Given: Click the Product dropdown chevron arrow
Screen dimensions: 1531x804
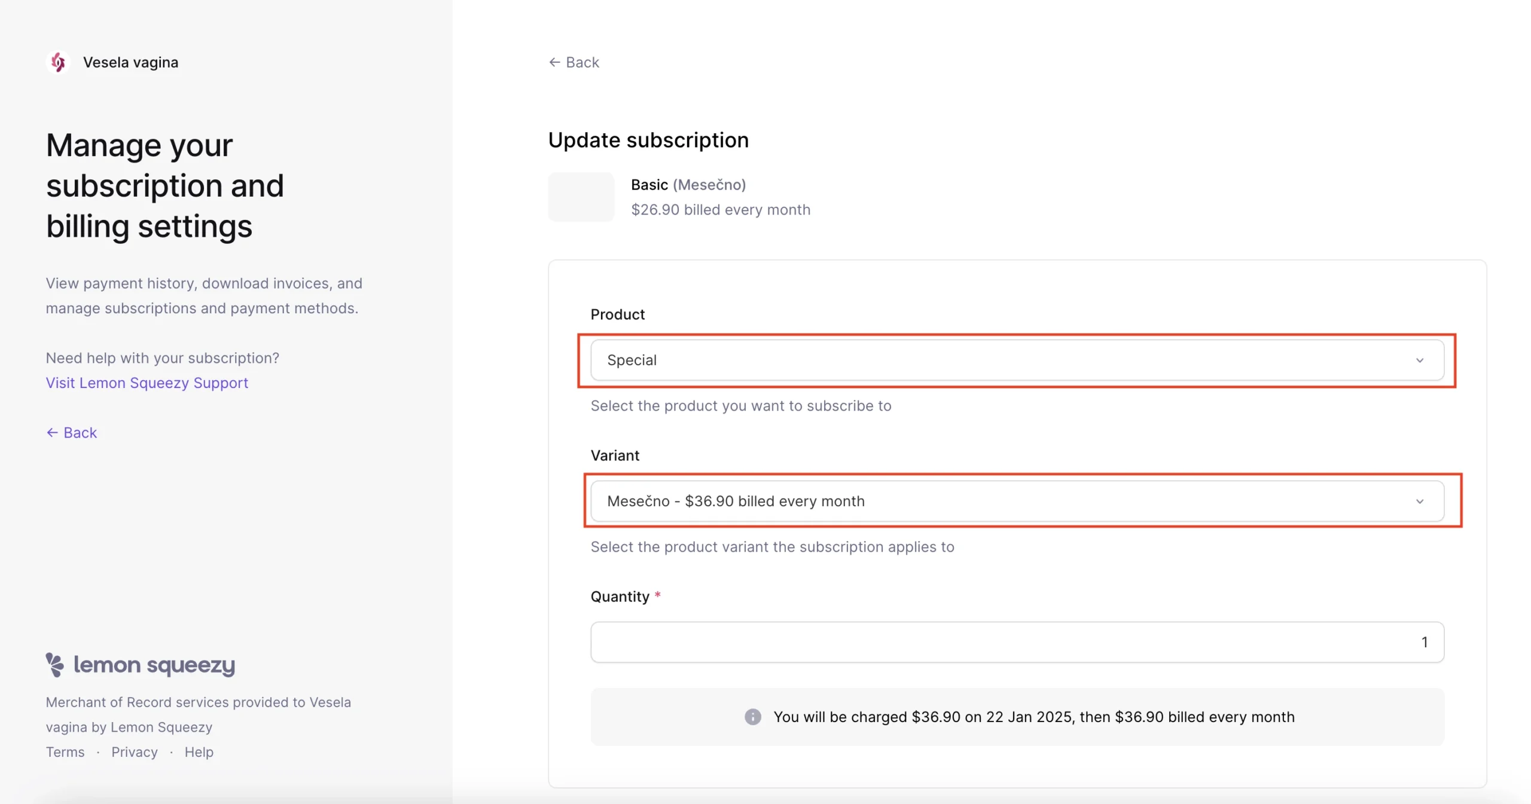Looking at the screenshot, I should click(x=1420, y=360).
